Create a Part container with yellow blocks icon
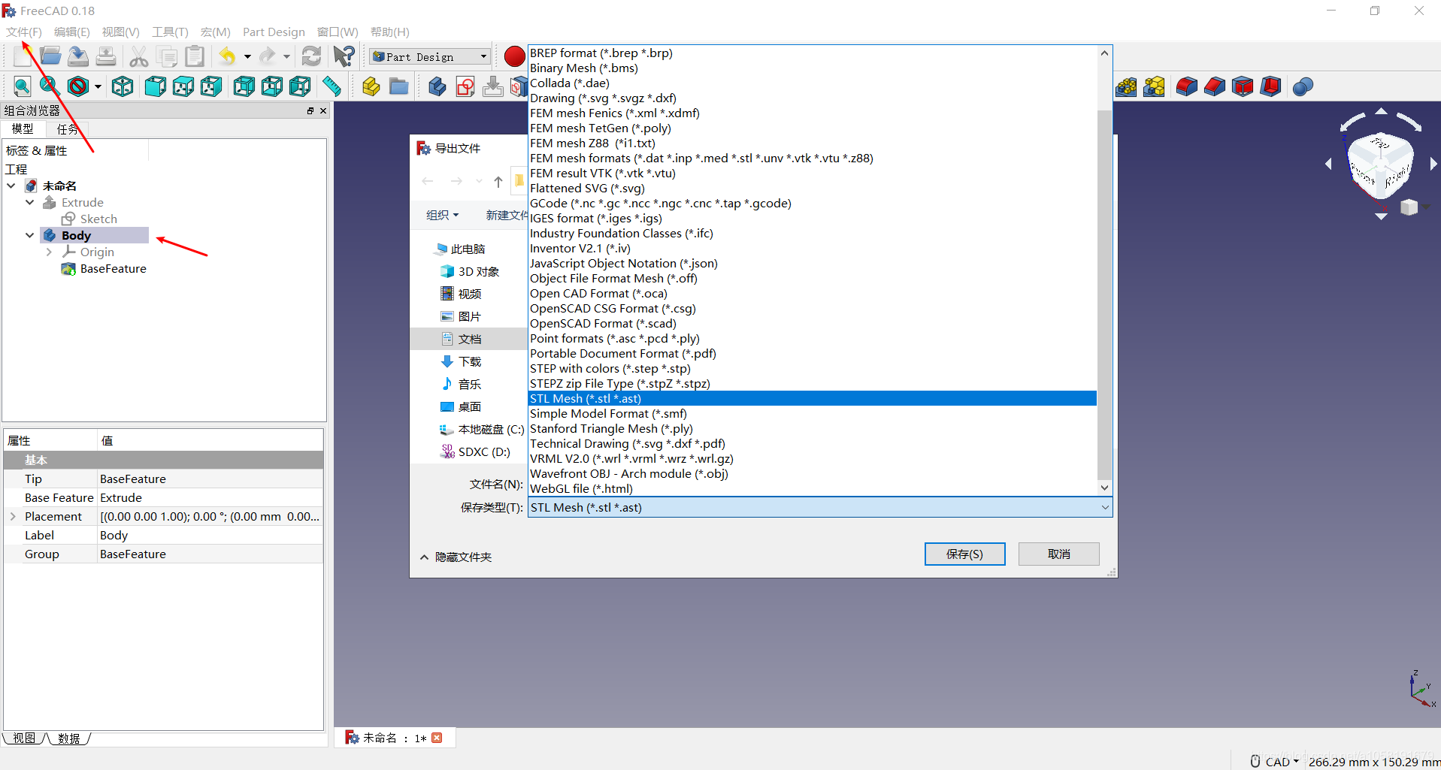This screenshot has width=1441, height=770. point(371,86)
